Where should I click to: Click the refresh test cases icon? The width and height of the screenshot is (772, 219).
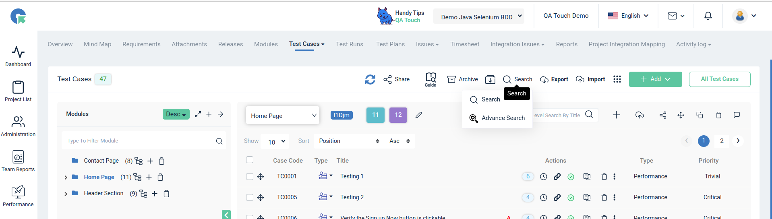point(370,79)
